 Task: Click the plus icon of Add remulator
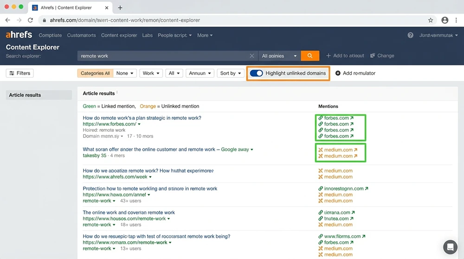coord(338,73)
